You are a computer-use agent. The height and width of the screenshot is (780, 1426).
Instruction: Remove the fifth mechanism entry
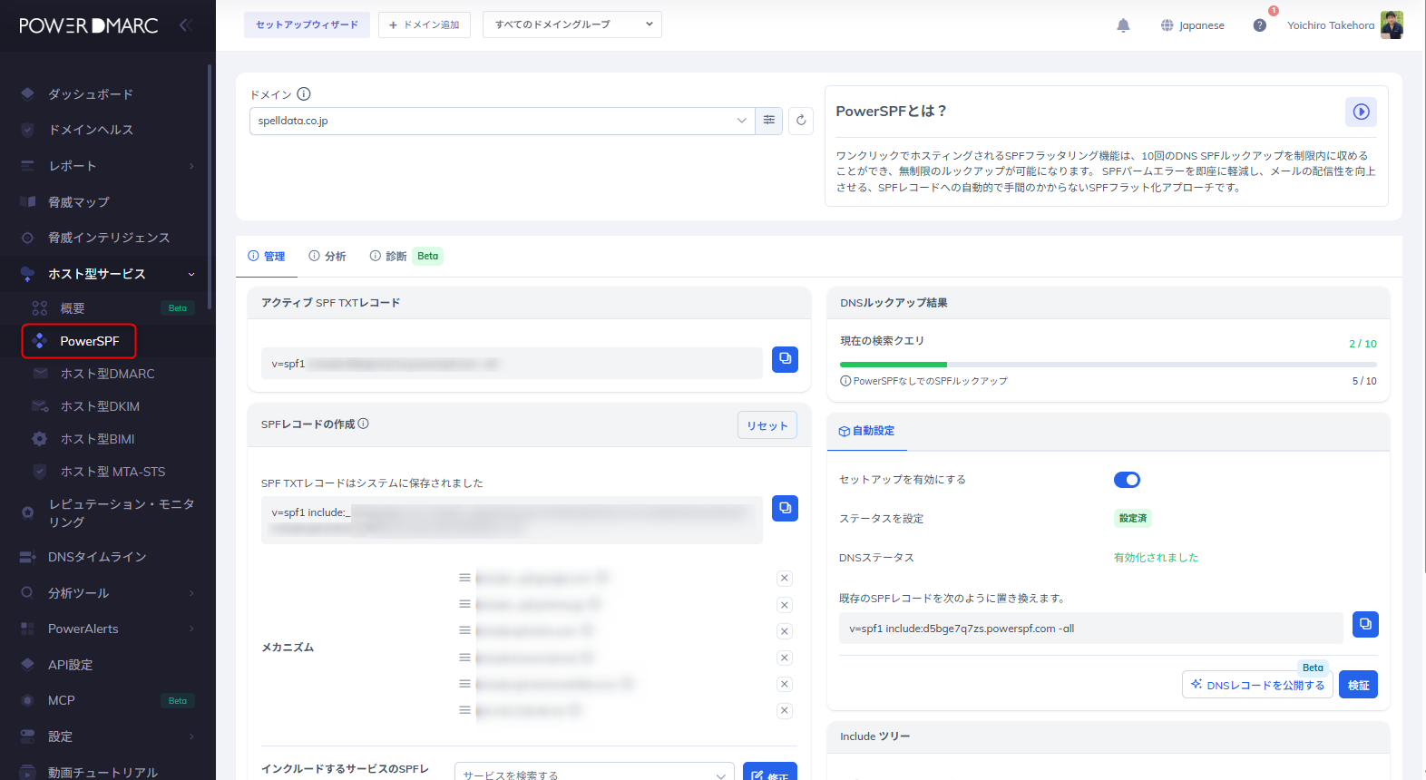[x=785, y=684]
